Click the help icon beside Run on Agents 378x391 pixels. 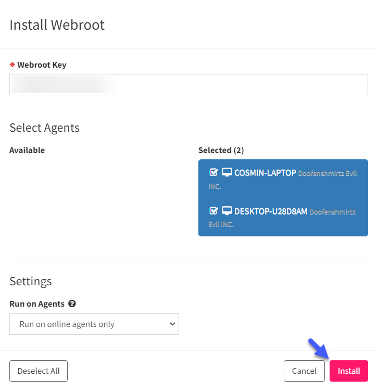coord(72,304)
